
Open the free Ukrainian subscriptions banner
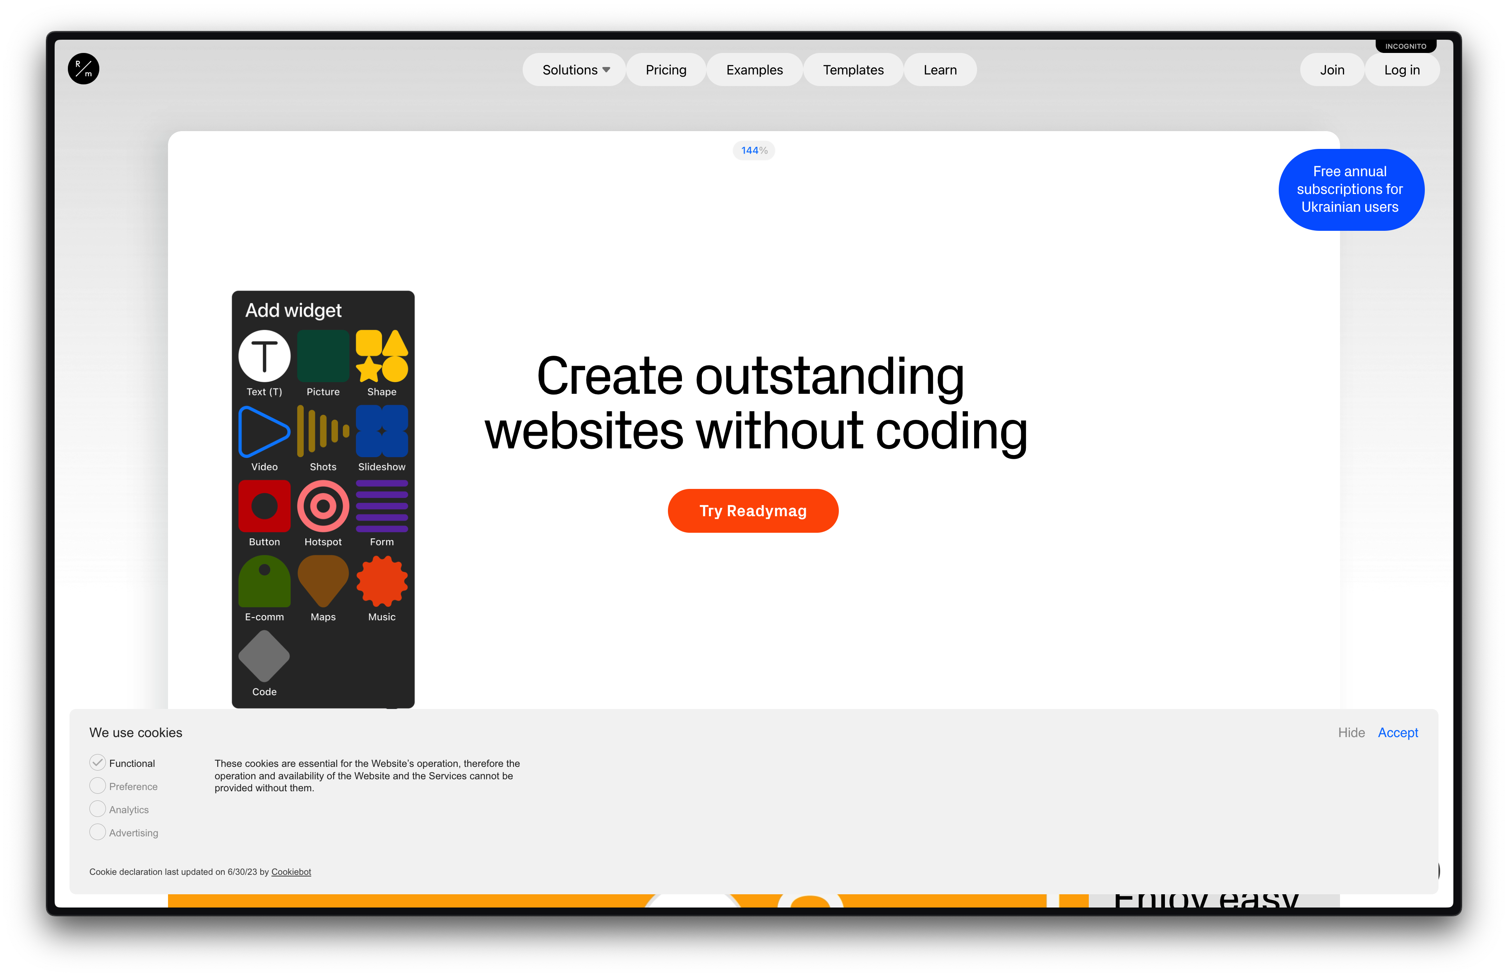(1351, 189)
